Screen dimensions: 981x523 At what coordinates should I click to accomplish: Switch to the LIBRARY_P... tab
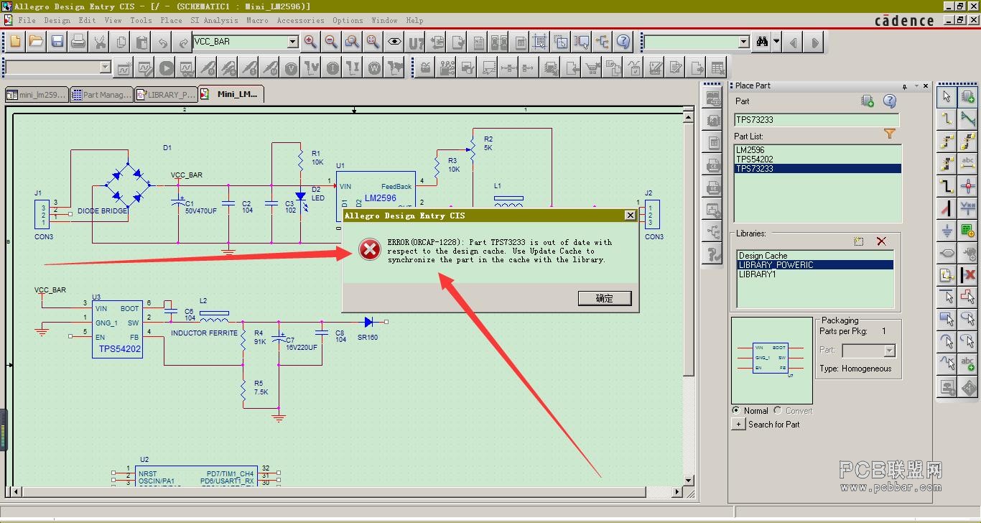(166, 94)
